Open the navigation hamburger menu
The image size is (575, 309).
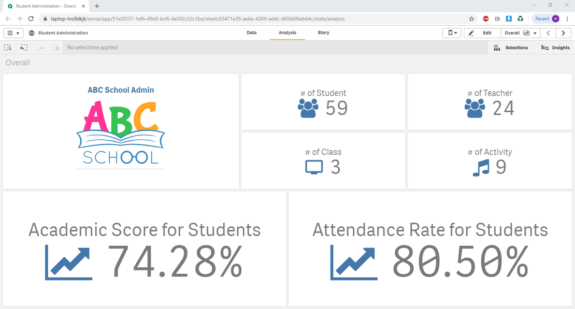point(13,33)
